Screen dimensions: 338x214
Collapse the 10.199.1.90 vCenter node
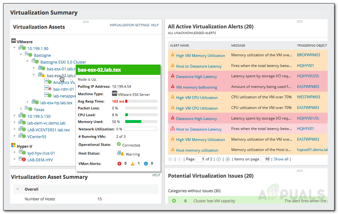[x=14, y=48]
